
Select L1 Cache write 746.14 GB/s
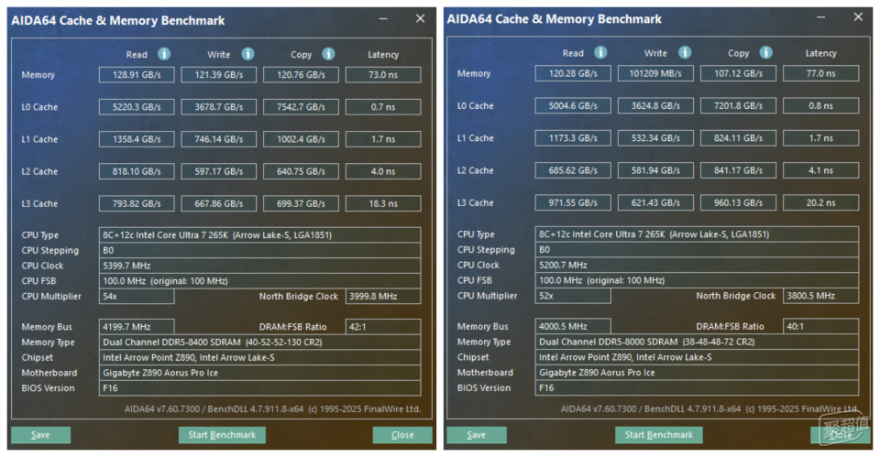coord(219,139)
